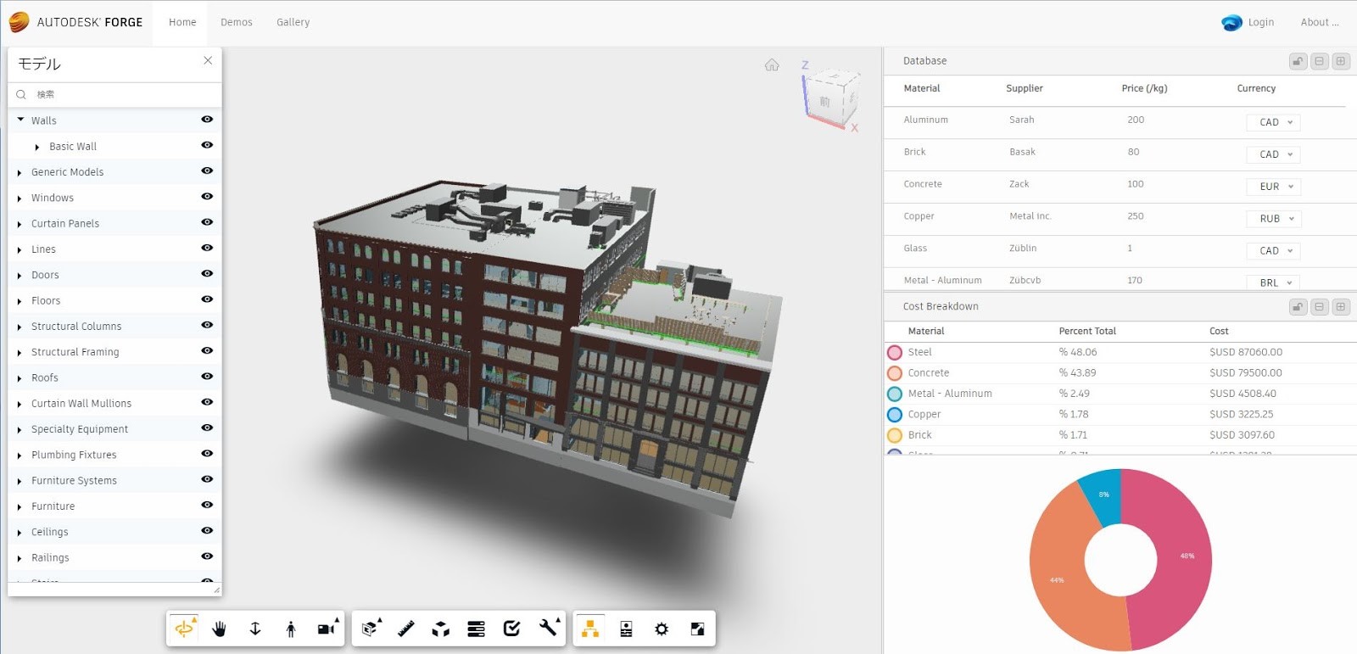Select the Measure ruler tool
The height and width of the screenshot is (654, 1357).
(405, 629)
